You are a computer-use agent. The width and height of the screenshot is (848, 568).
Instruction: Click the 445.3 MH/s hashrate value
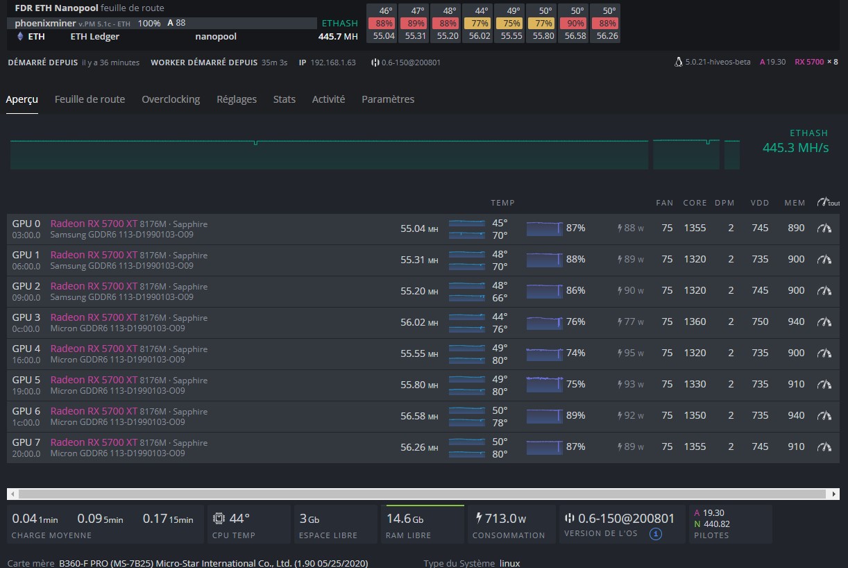coord(795,148)
